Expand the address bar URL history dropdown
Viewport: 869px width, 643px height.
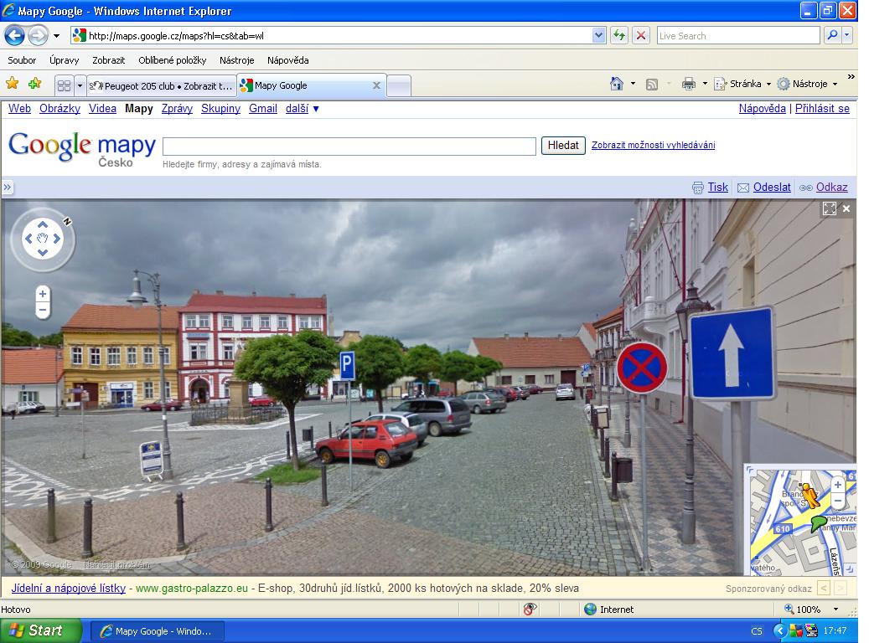point(598,36)
